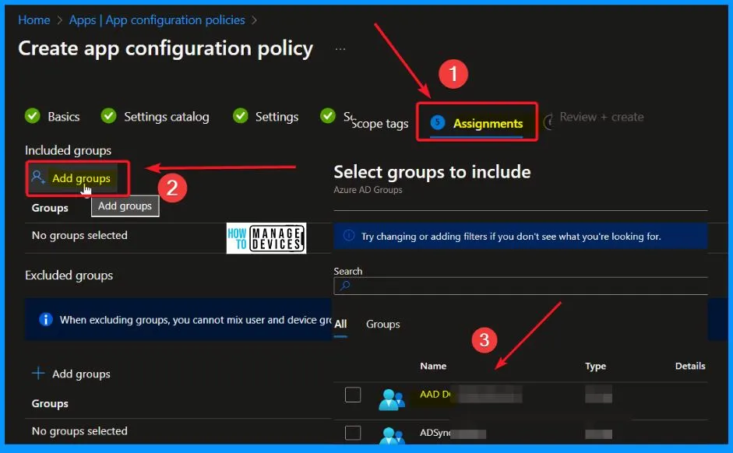
Task: Switch to the Settings step
Action: 277,116
